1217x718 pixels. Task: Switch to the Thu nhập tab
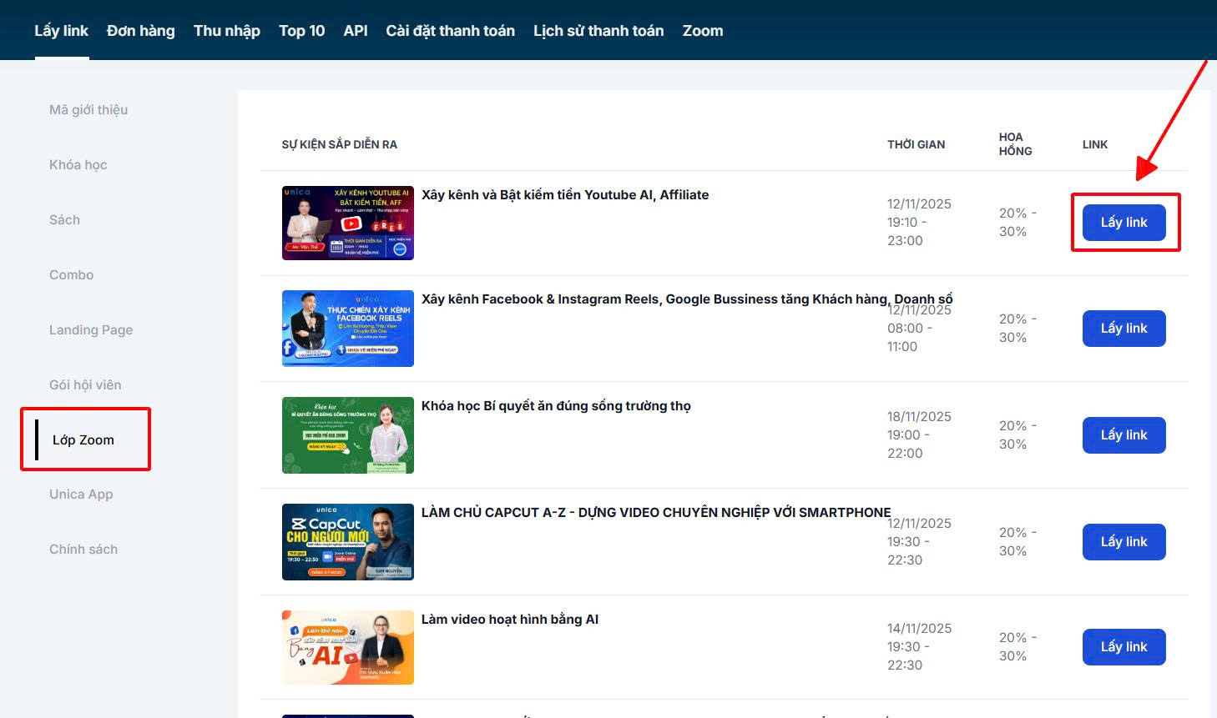tap(226, 31)
